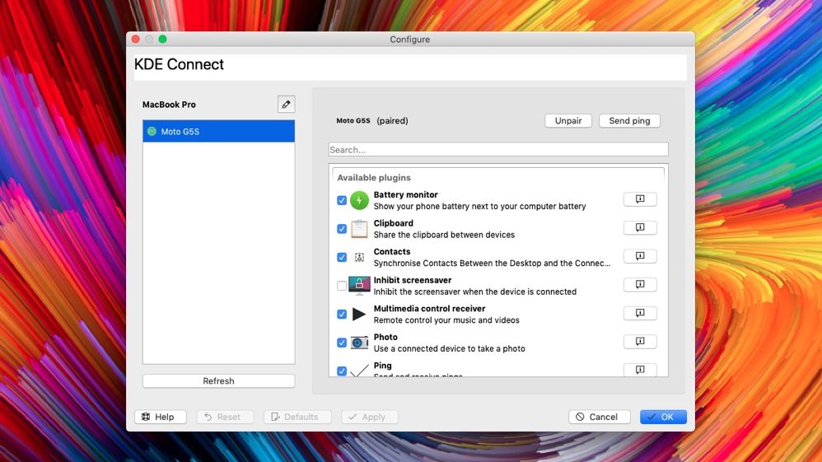
Task: Open Clipboard plugin info button
Action: click(x=640, y=228)
